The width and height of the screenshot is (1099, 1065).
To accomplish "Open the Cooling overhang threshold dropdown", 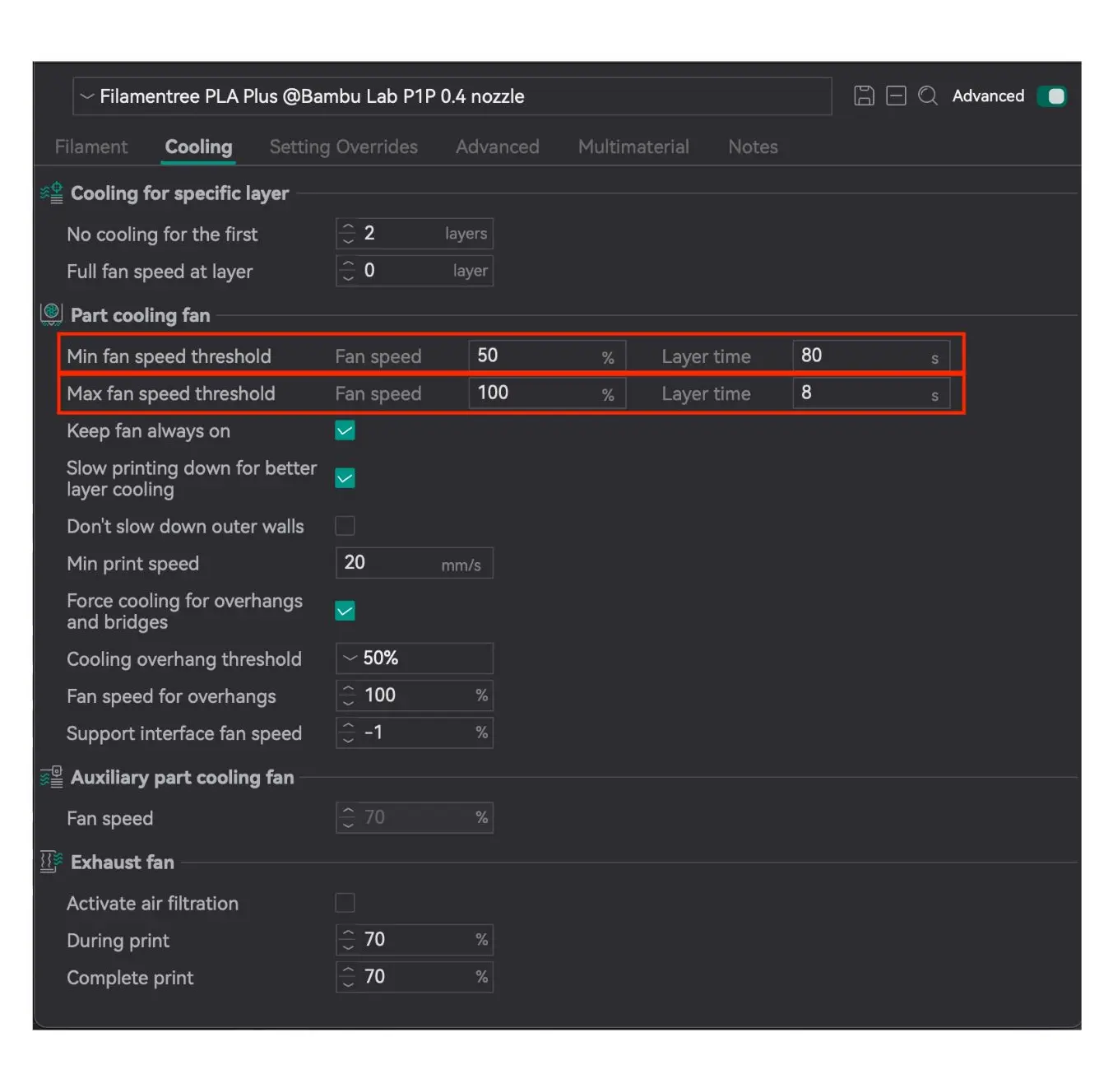I will pyautogui.click(x=414, y=658).
